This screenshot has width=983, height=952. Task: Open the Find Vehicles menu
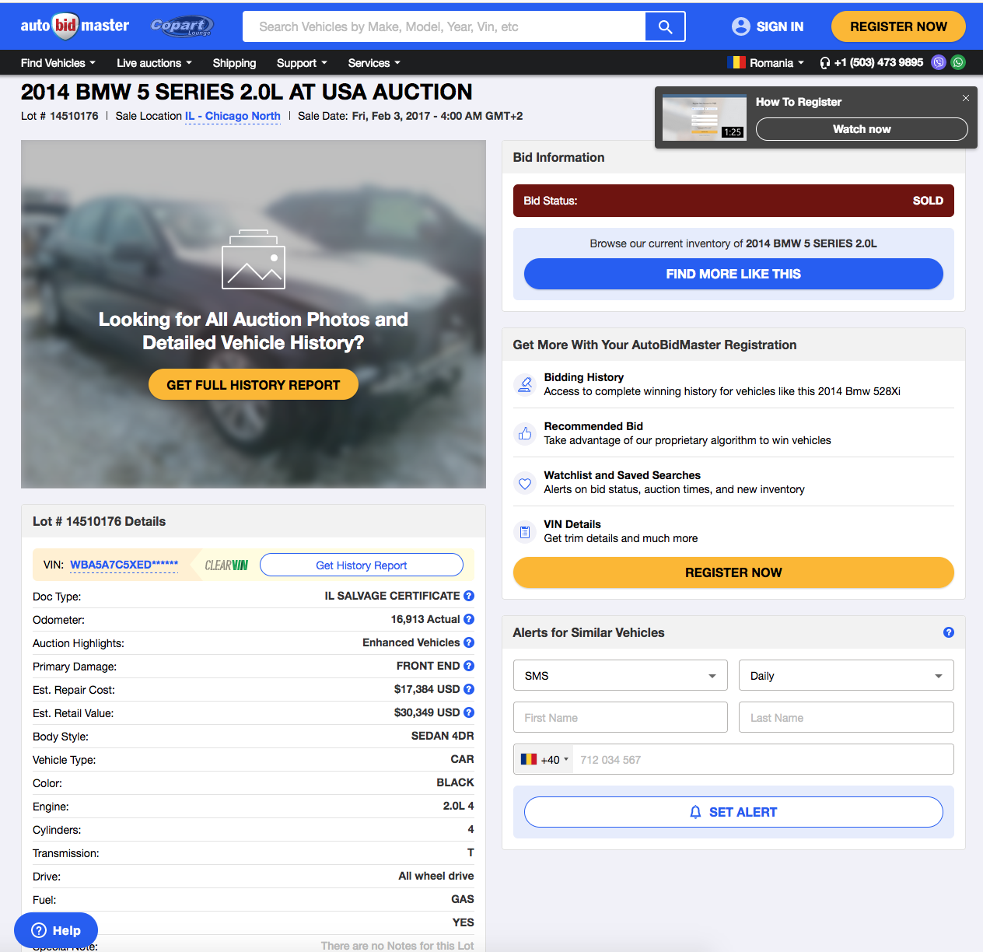tap(58, 63)
